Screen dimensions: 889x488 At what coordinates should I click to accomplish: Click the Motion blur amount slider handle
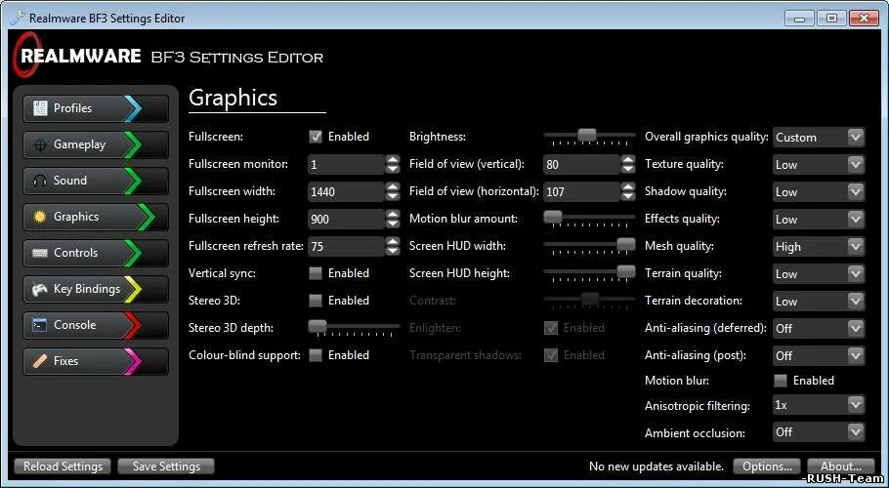[553, 217]
